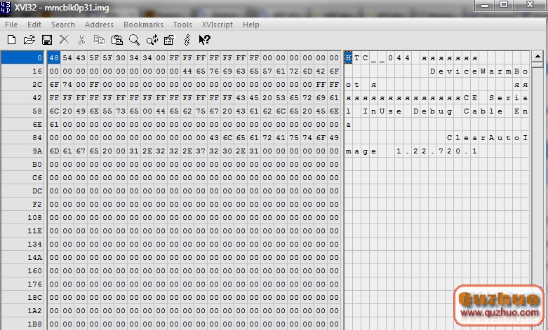This screenshot has height=330, width=548.
Task: Open a file using the folder icon
Action: pyautogui.click(x=29, y=40)
